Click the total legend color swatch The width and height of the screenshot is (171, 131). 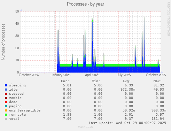pyautogui.click(x=6, y=119)
